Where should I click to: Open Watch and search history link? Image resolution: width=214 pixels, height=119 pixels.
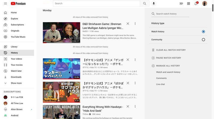pos(168,72)
